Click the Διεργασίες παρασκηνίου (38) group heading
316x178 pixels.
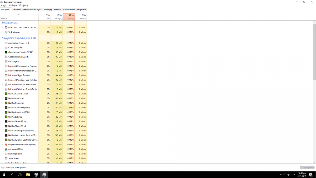19,38
